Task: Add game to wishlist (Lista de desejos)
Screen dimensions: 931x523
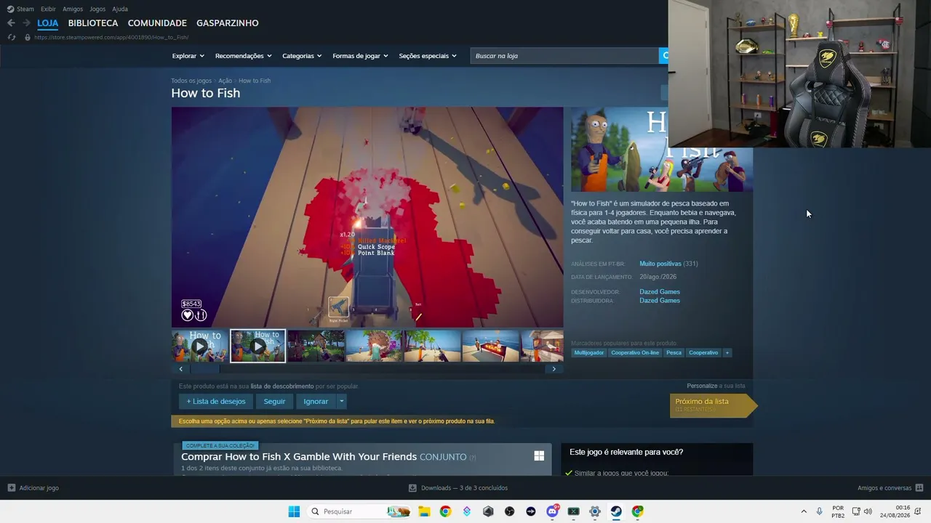Action: [216, 402]
